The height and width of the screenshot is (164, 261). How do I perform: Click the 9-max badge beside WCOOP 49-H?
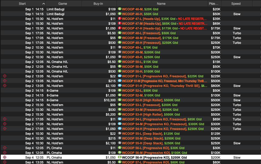point(119,57)
